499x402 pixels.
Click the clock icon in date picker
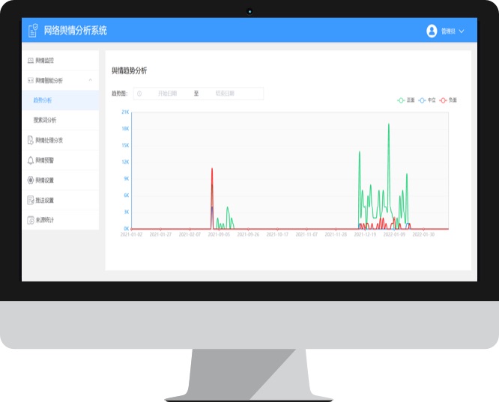[x=139, y=94]
